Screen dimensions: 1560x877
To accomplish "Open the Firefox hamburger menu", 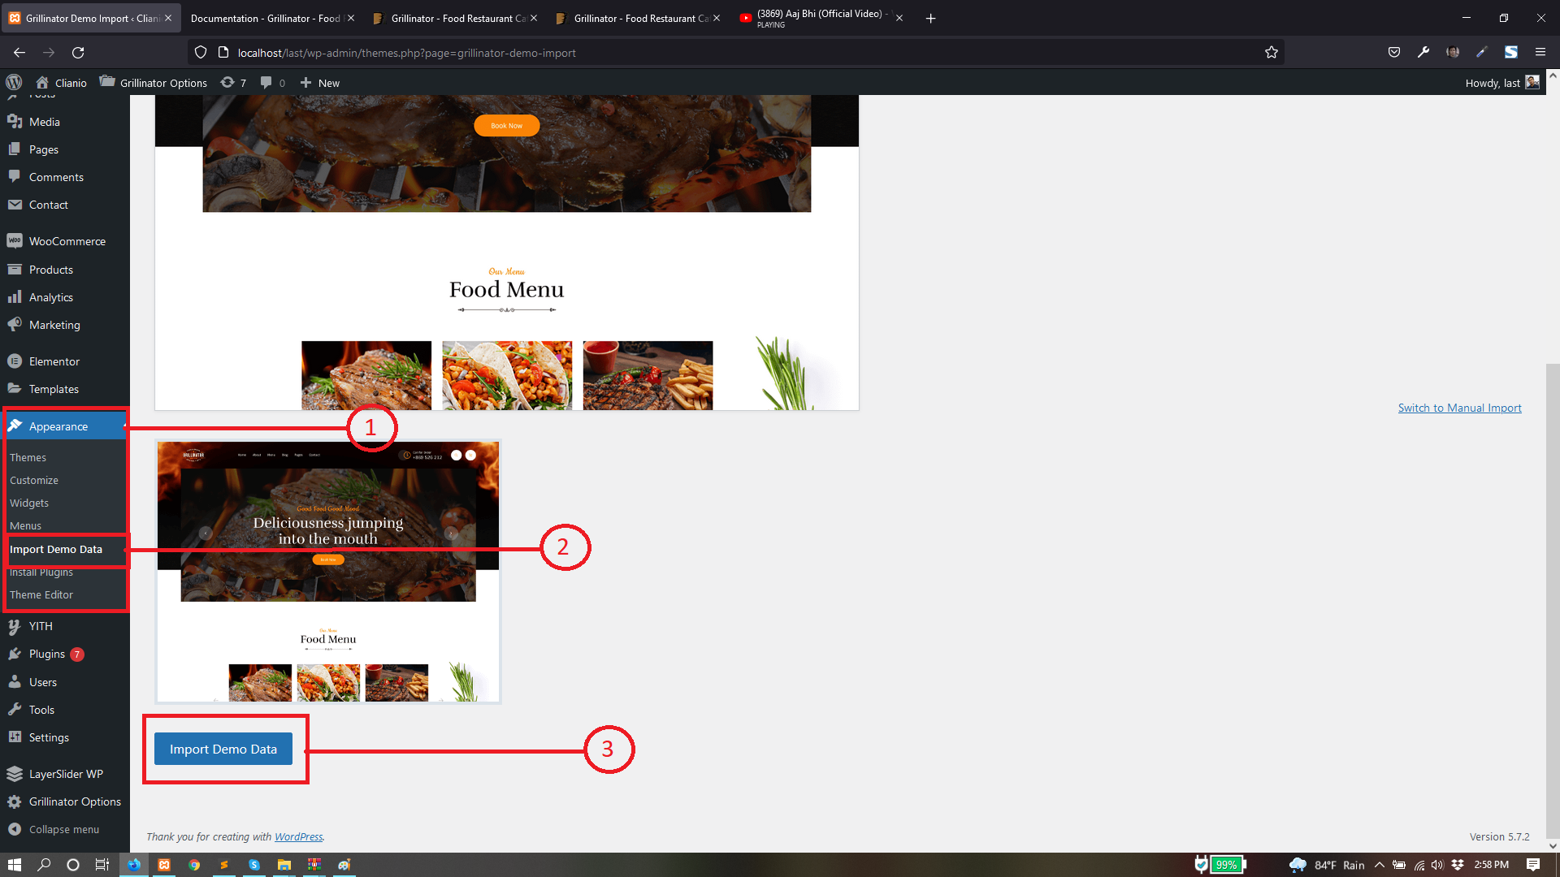I will click(1540, 53).
